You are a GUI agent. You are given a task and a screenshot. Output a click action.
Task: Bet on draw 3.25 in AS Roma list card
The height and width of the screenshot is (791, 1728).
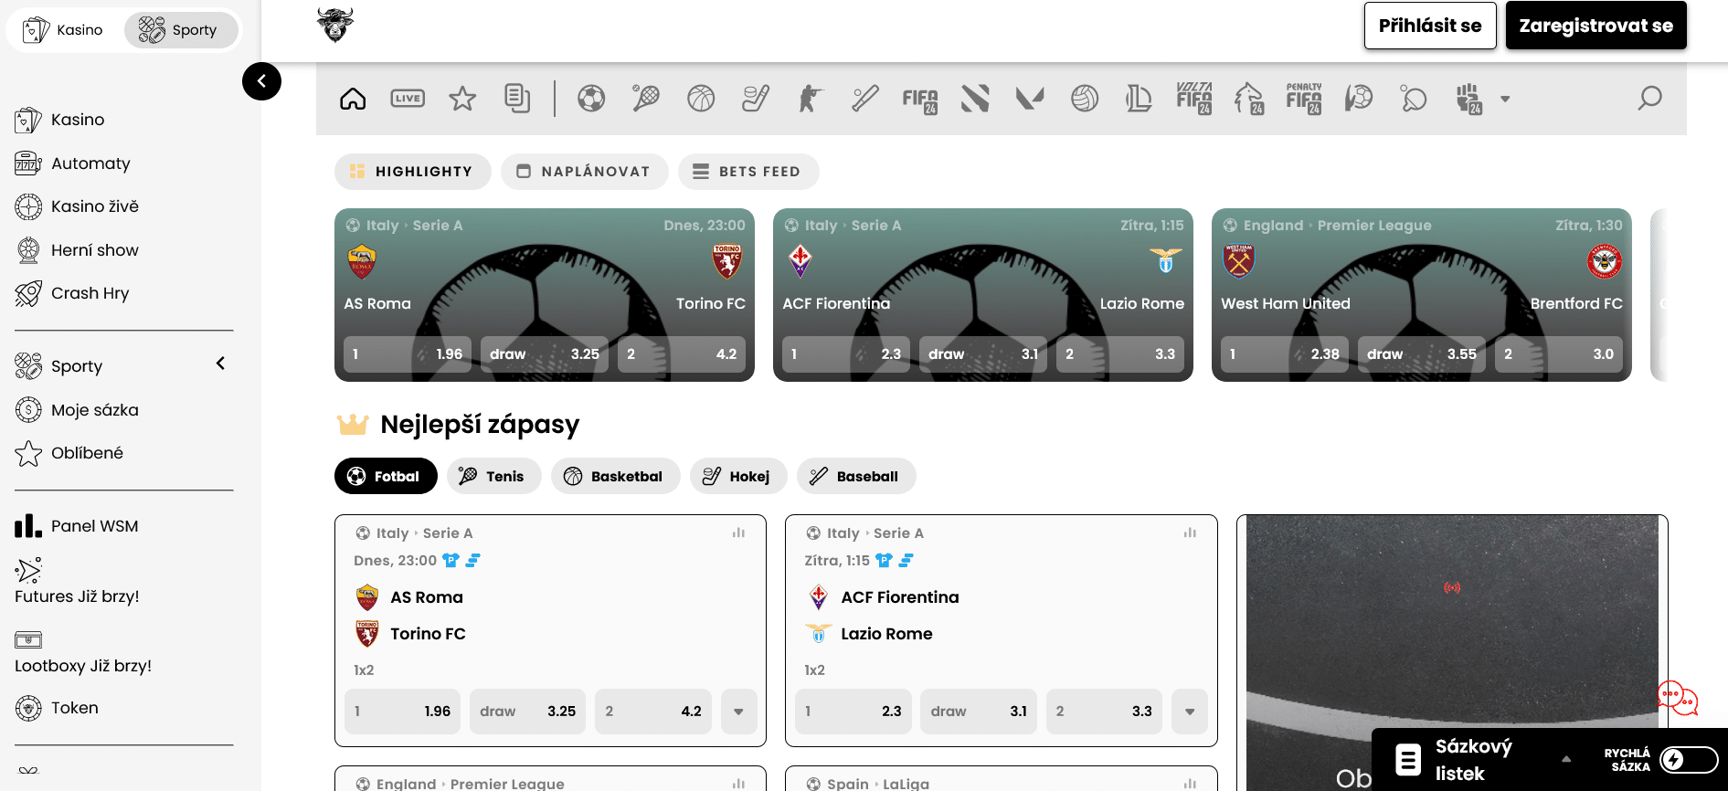[x=528, y=712]
